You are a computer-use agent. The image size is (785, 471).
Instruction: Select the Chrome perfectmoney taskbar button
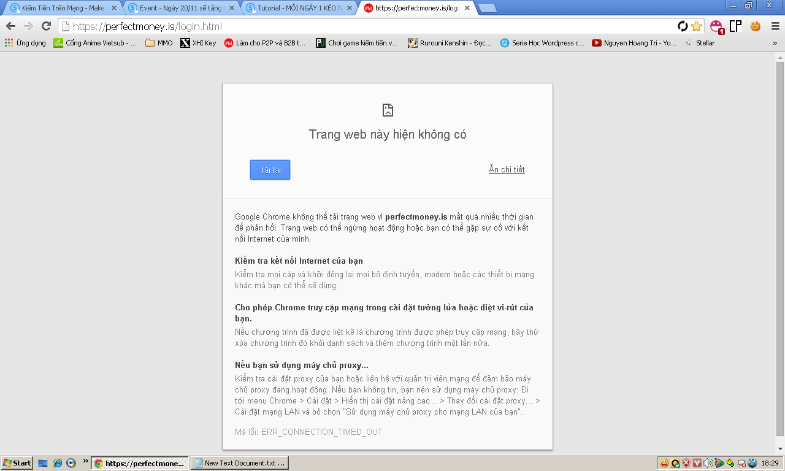click(x=140, y=463)
